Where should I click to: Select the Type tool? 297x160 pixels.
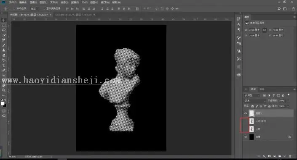pos(4,65)
